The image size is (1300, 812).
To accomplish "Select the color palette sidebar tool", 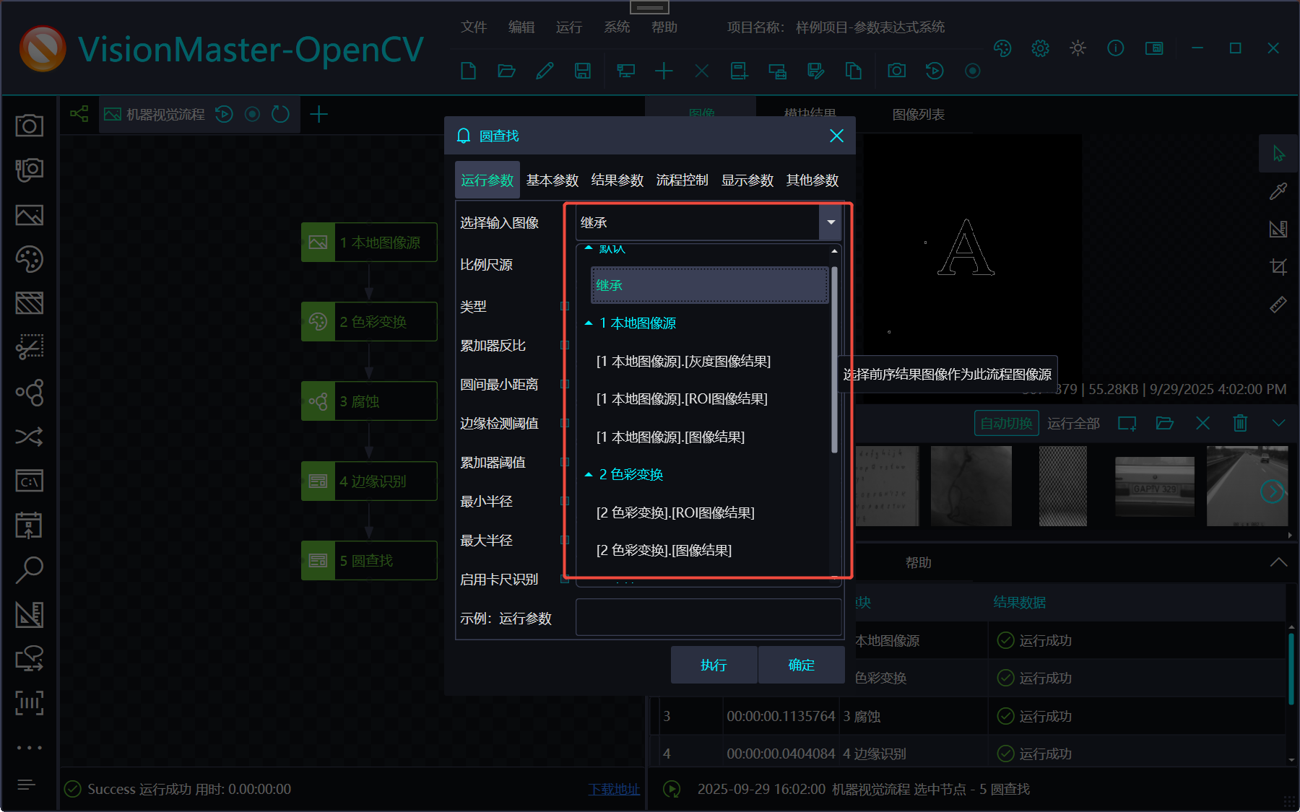I will tap(29, 259).
